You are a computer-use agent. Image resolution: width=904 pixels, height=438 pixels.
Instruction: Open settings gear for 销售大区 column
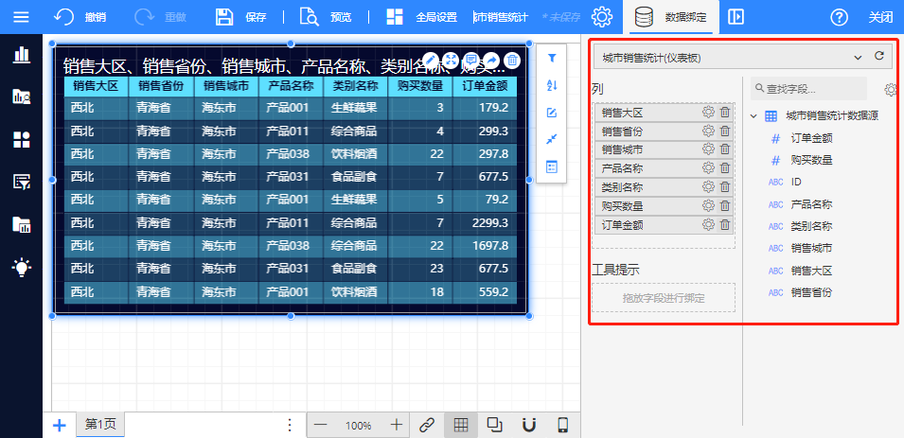click(708, 113)
